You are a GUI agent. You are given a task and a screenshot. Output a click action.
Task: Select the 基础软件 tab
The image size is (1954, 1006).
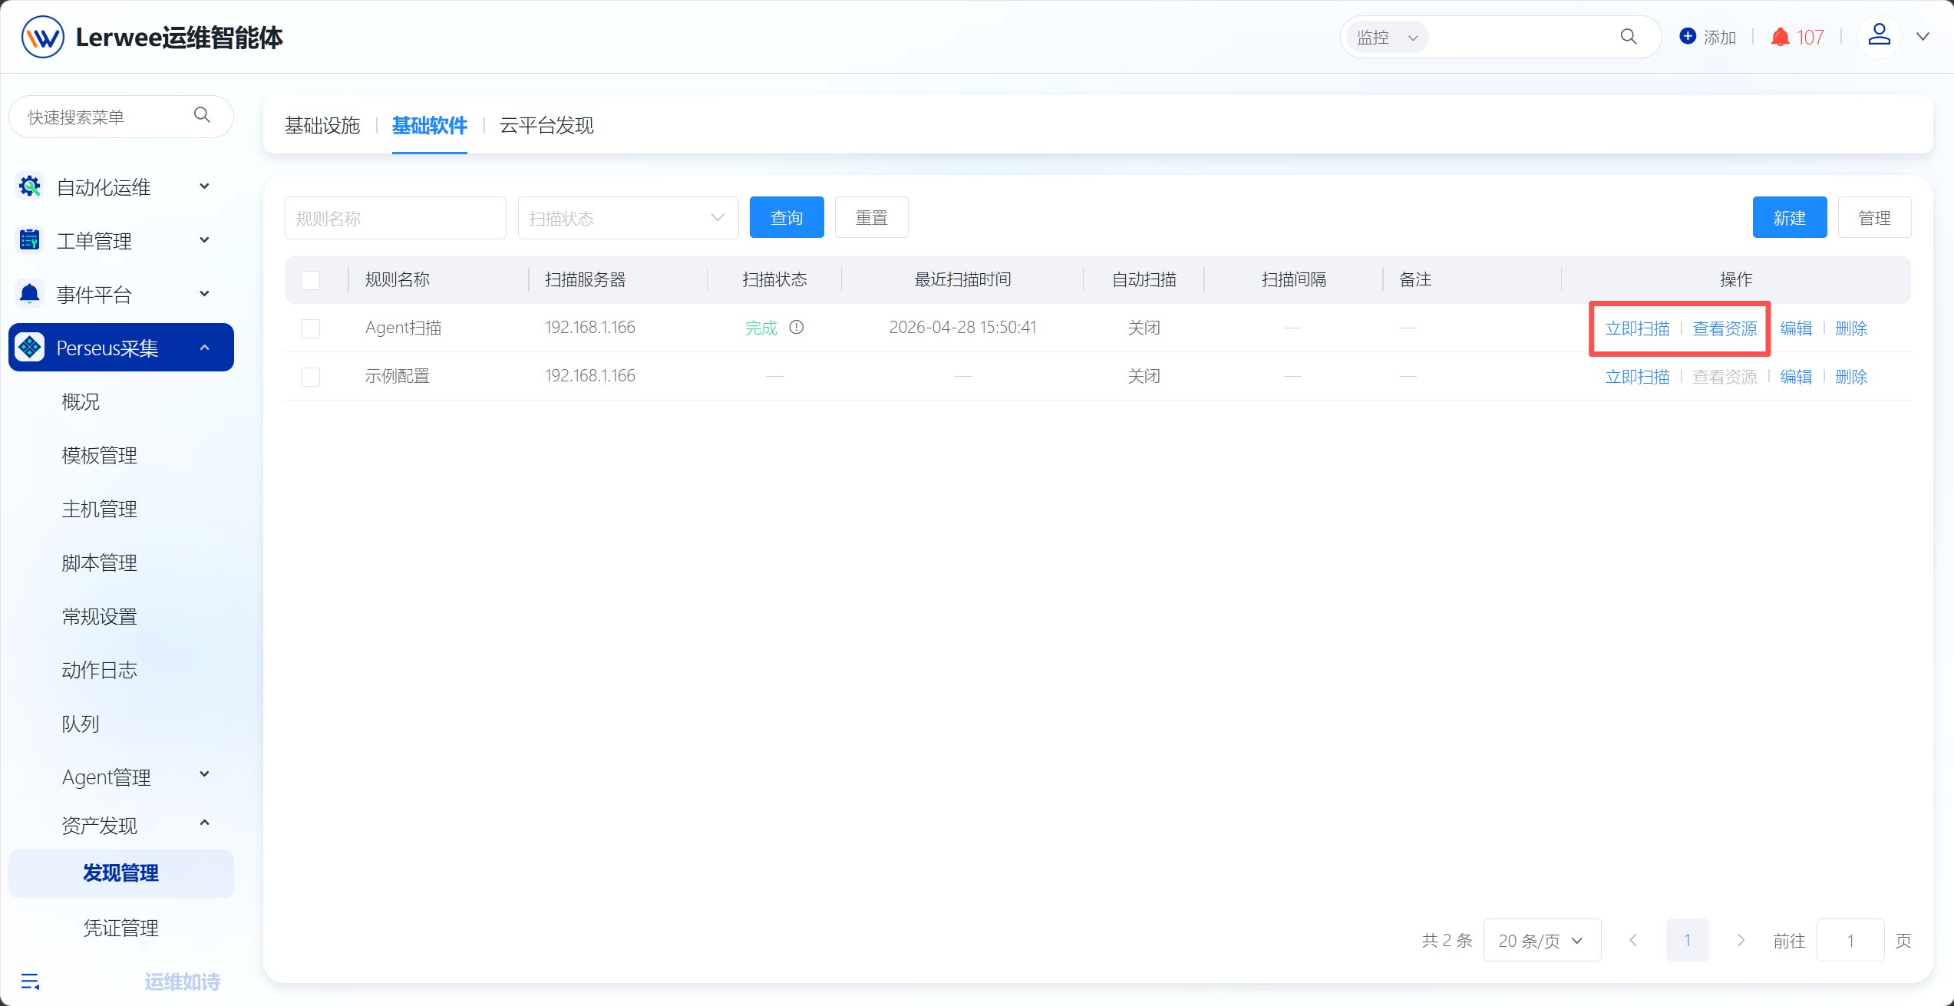click(430, 125)
